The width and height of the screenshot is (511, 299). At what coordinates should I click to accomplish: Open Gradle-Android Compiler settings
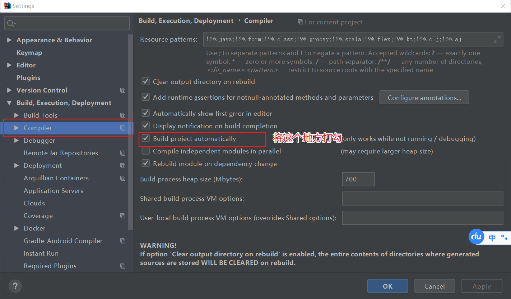coord(63,241)
